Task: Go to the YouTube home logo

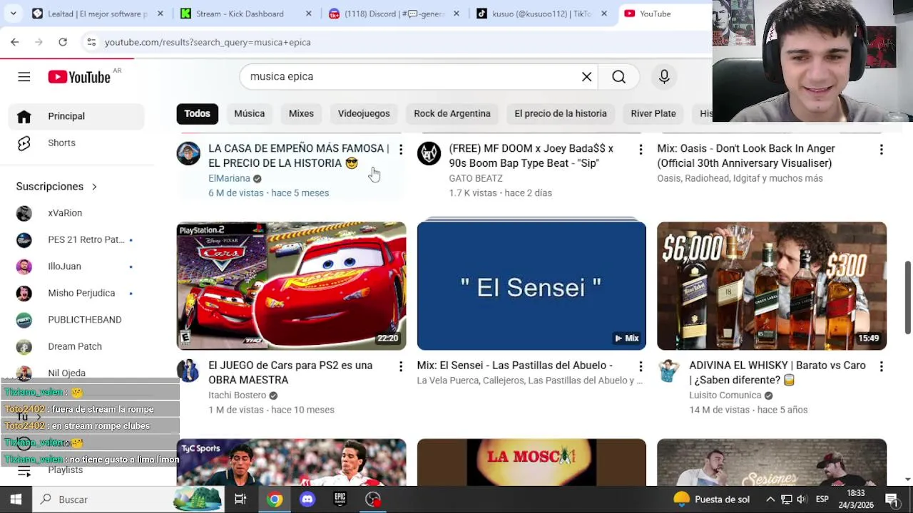Action: [x=79, y=77]
